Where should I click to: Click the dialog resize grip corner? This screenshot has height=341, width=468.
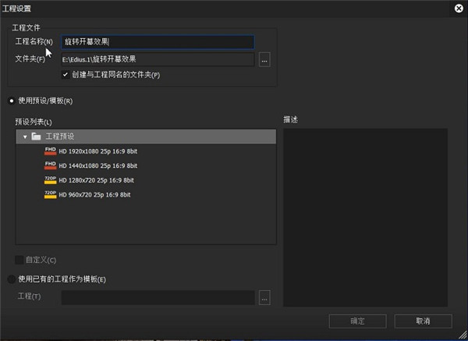point(463,336)
